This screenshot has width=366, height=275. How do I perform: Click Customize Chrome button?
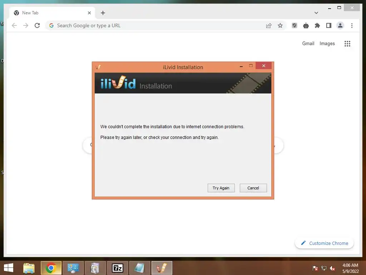click(325, 243)
